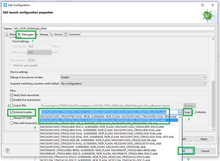Collapse the External Loader dropdown arrow
220x161 pixels.
180,112
